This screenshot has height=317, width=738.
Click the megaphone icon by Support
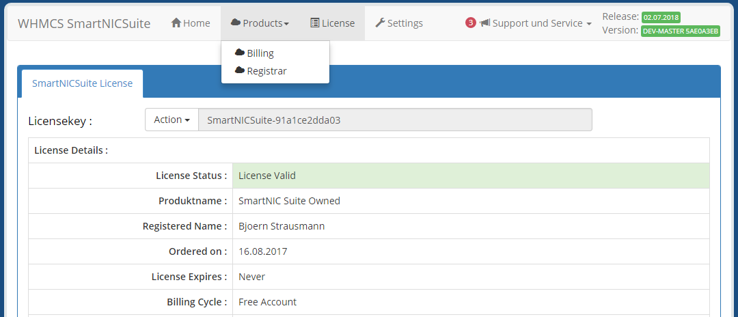point(484,23)
